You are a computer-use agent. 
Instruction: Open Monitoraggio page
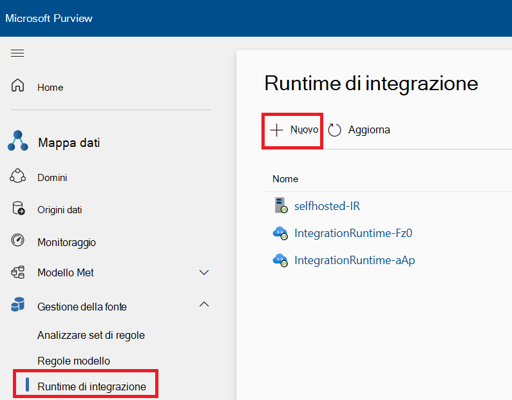click(x=66, y=242)
